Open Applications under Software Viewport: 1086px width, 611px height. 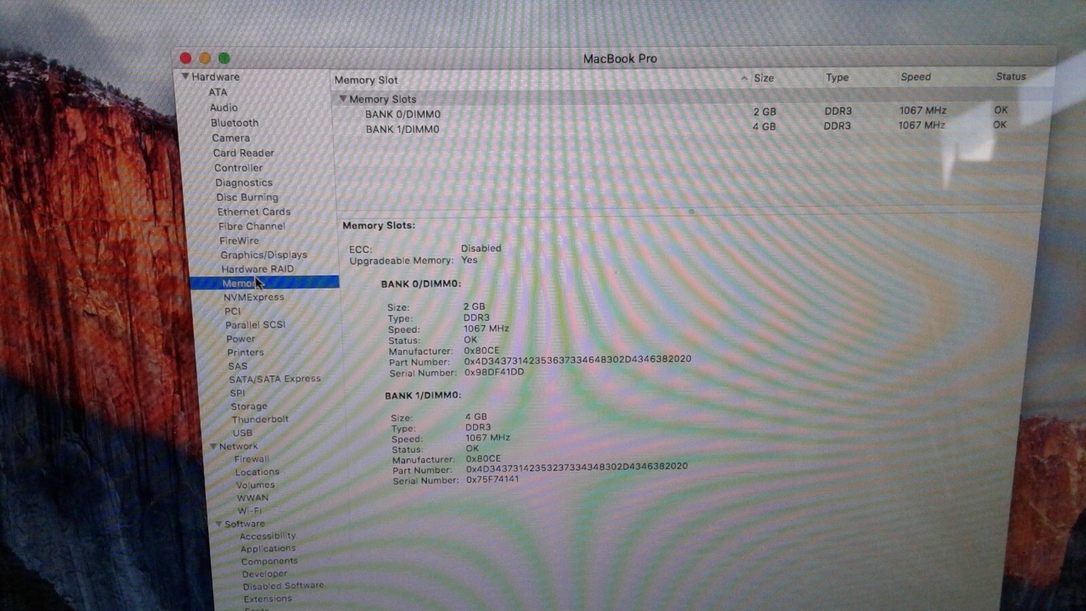pyautogui.click(x=267, y=549)
